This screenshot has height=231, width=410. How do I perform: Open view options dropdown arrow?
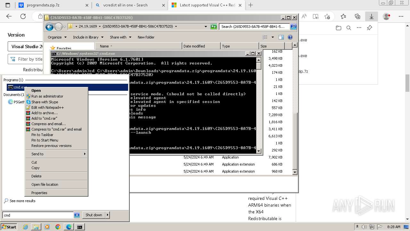(273, 37)
